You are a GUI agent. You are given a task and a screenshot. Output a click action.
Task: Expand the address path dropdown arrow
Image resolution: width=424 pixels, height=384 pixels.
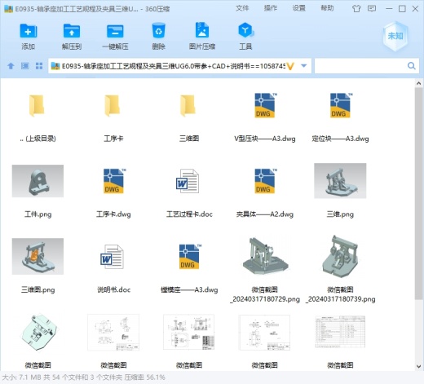tap(304, 66)
